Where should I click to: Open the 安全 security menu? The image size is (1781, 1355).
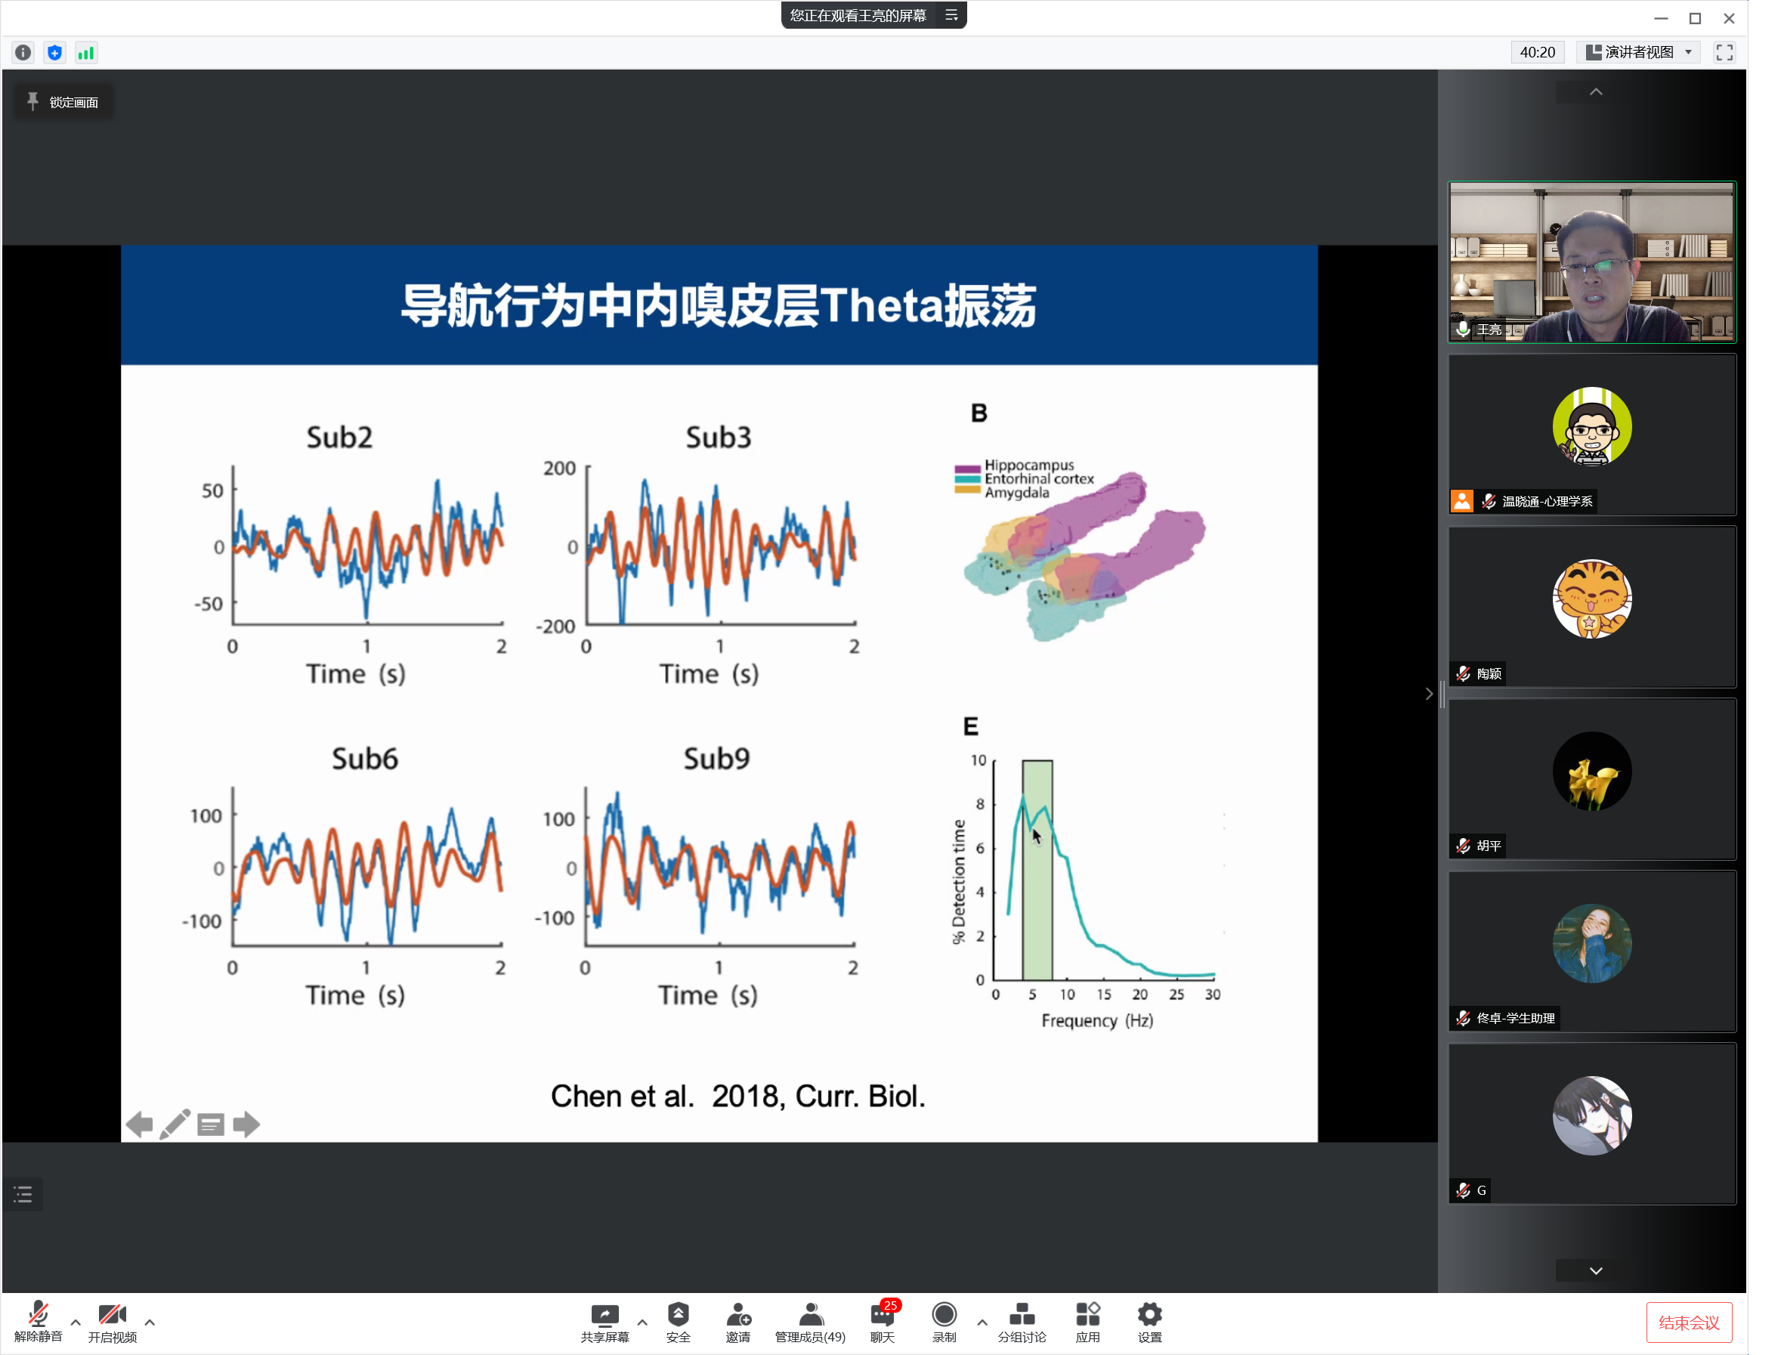pyautogui.click(x=678, y=1321)
